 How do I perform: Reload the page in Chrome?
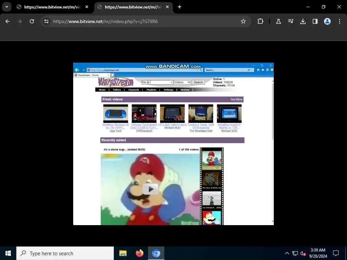[x=32, y=21]
